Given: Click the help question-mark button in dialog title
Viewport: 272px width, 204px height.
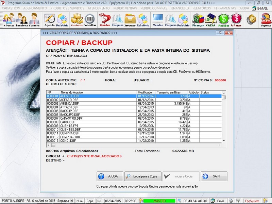Looking at the screenshot, I should pos(220,33).
